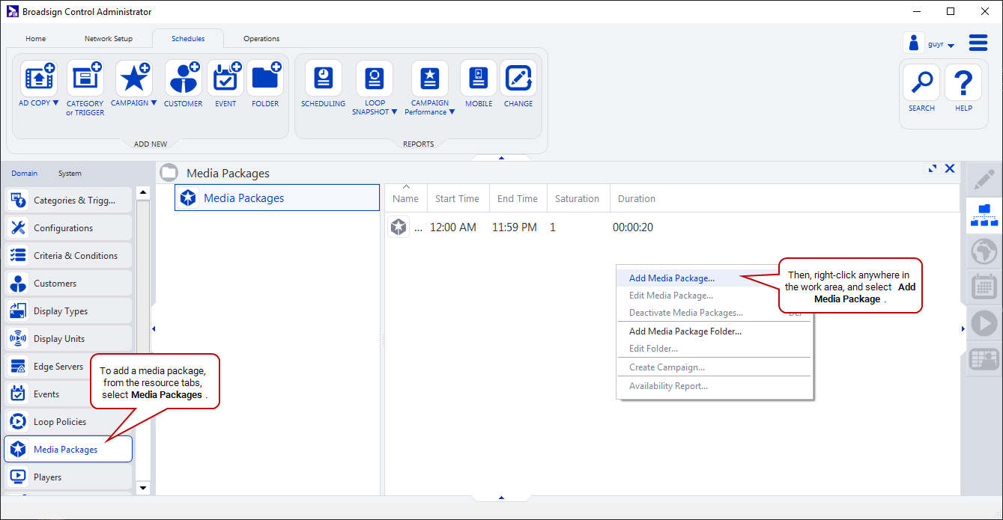This screenshot has height=520, width=1003.
Task: Click the play icon in right sidebar
Action: tap(984, 323)
